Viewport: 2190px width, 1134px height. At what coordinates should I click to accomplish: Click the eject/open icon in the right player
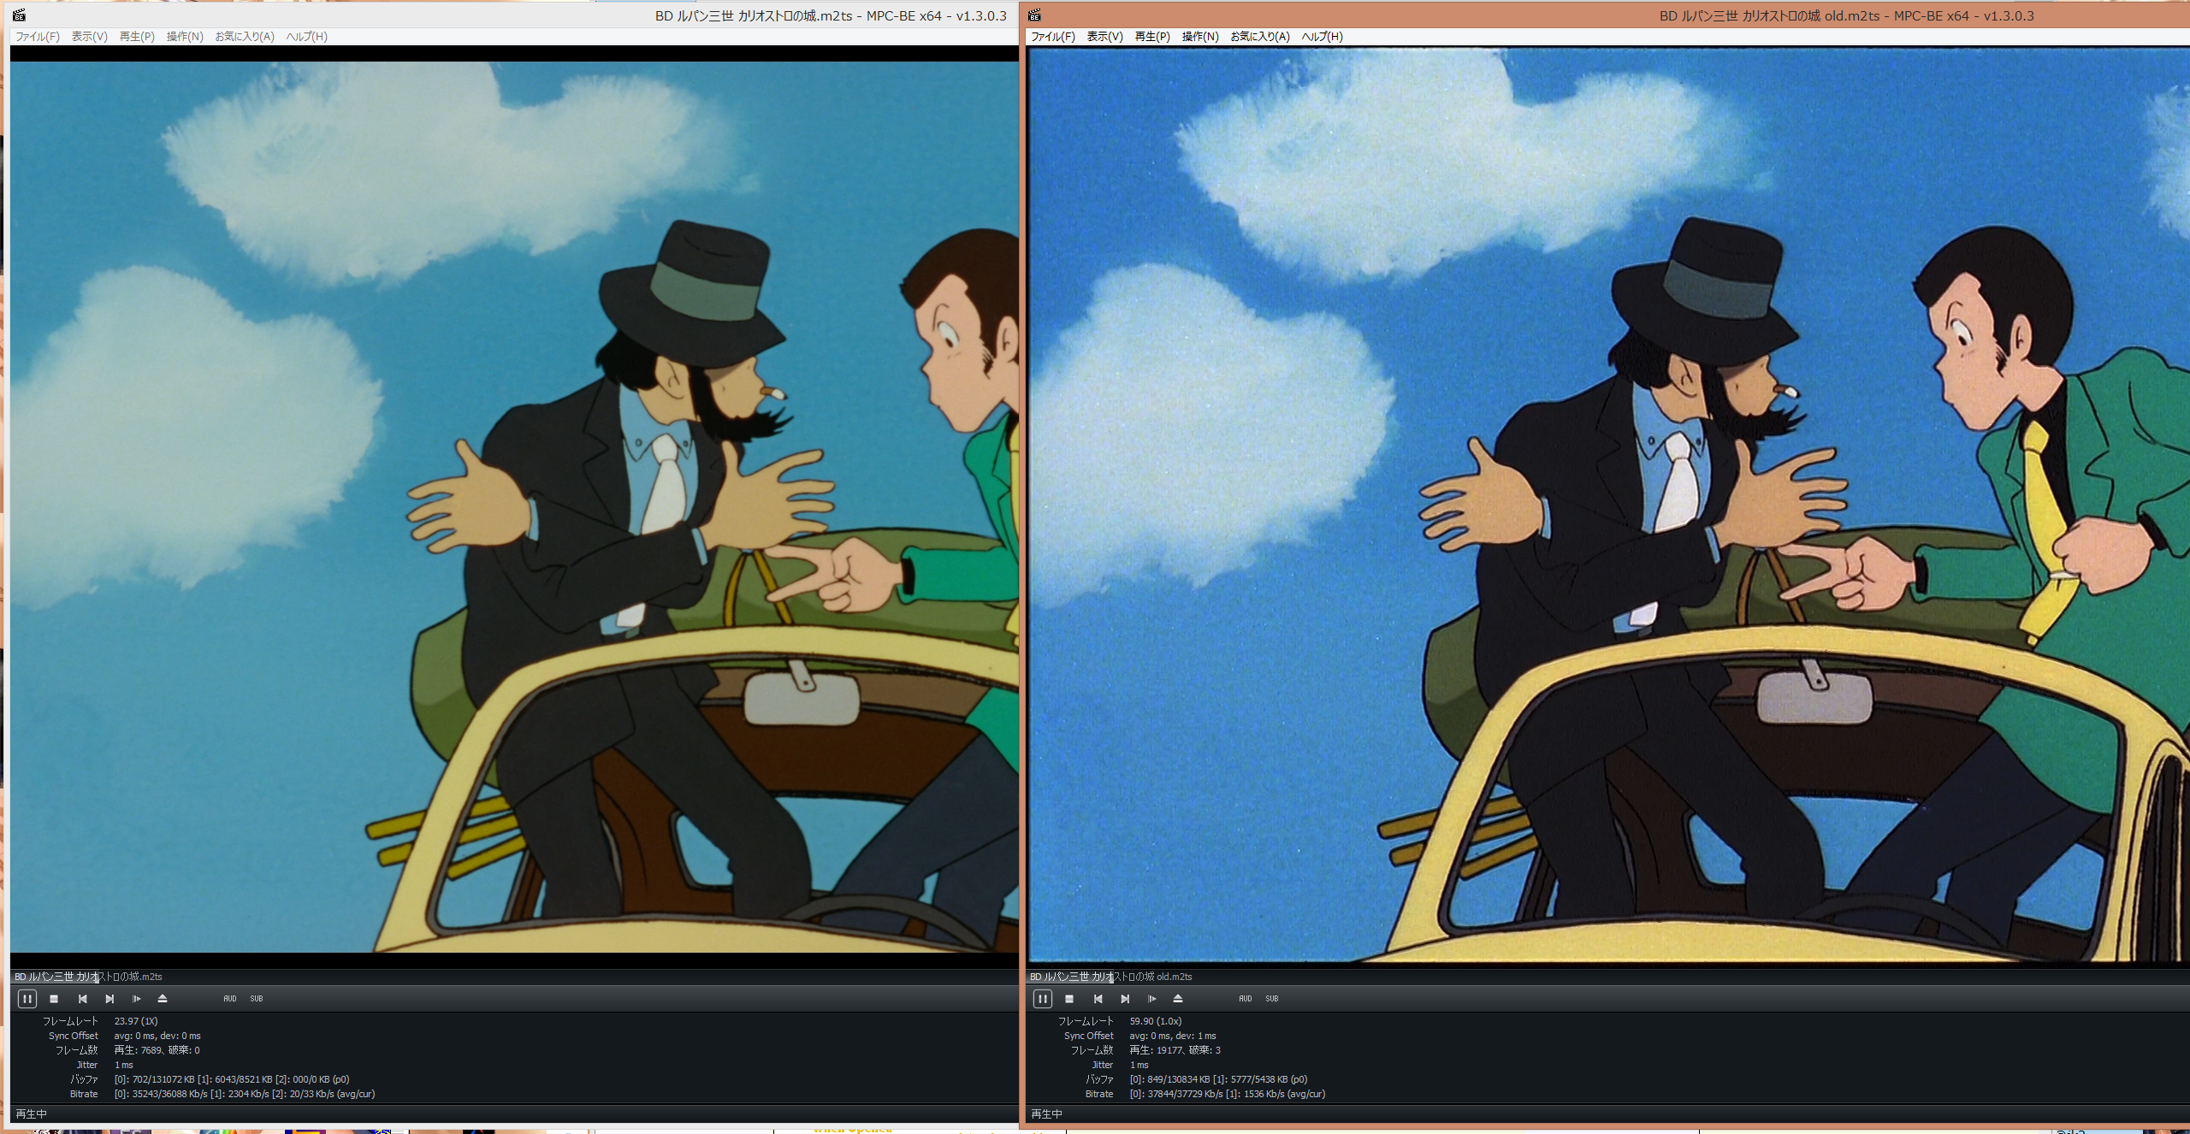(1178, 998)
